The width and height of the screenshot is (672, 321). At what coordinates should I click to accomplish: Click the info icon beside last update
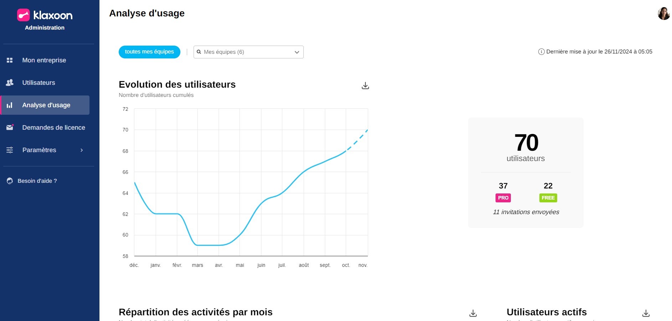point(541,52)
